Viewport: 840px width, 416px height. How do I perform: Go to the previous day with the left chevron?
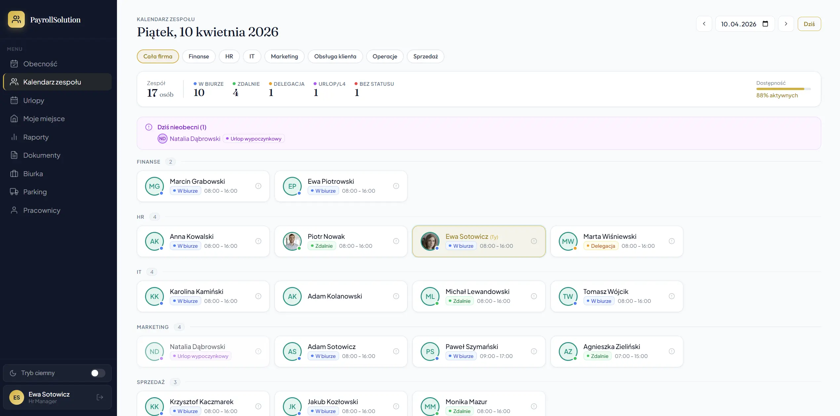(x=704, y=24)
